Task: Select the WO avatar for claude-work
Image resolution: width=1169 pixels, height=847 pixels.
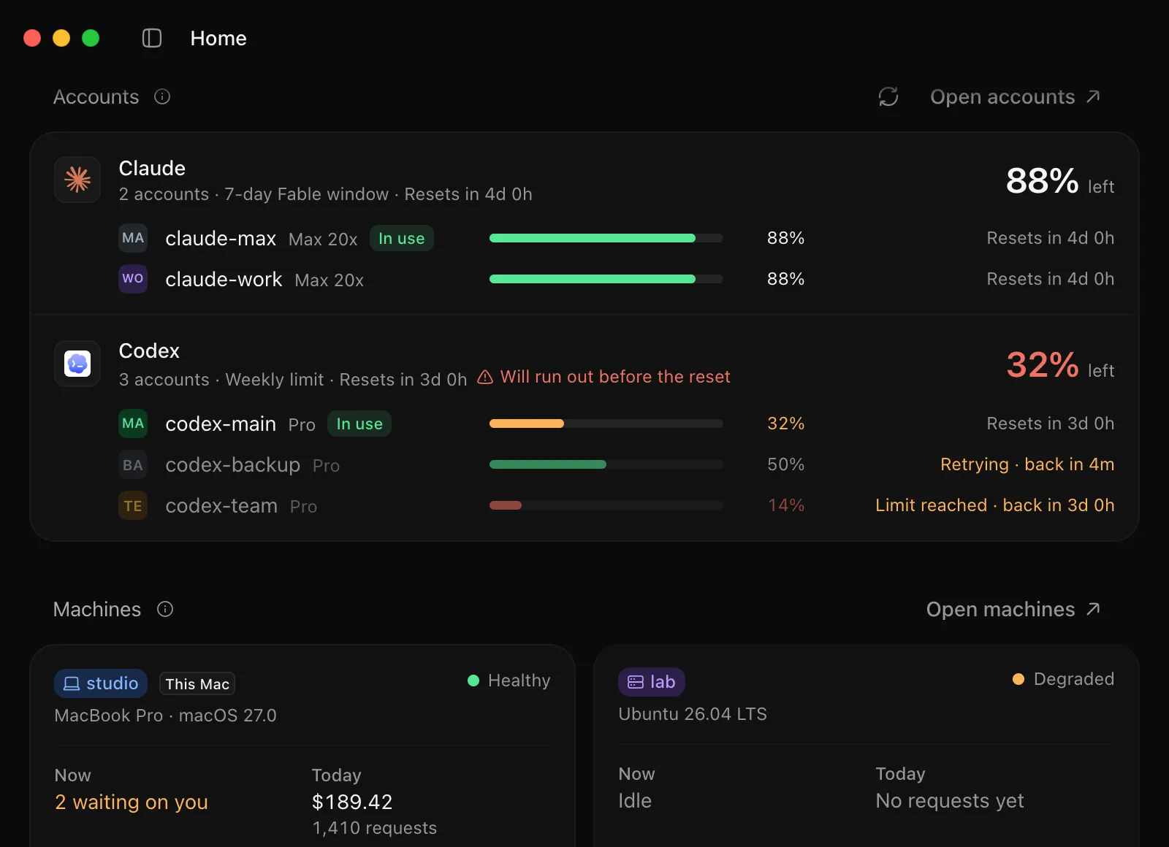Action: click(133, 279)
